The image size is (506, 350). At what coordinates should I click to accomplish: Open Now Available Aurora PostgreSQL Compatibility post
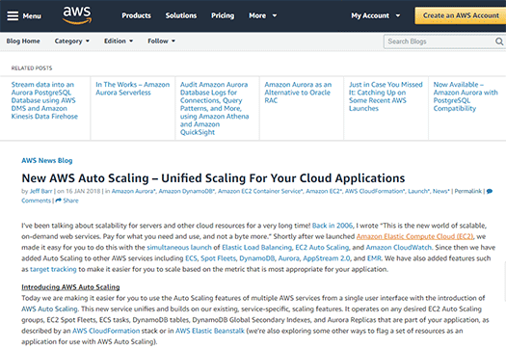[466, 96]
